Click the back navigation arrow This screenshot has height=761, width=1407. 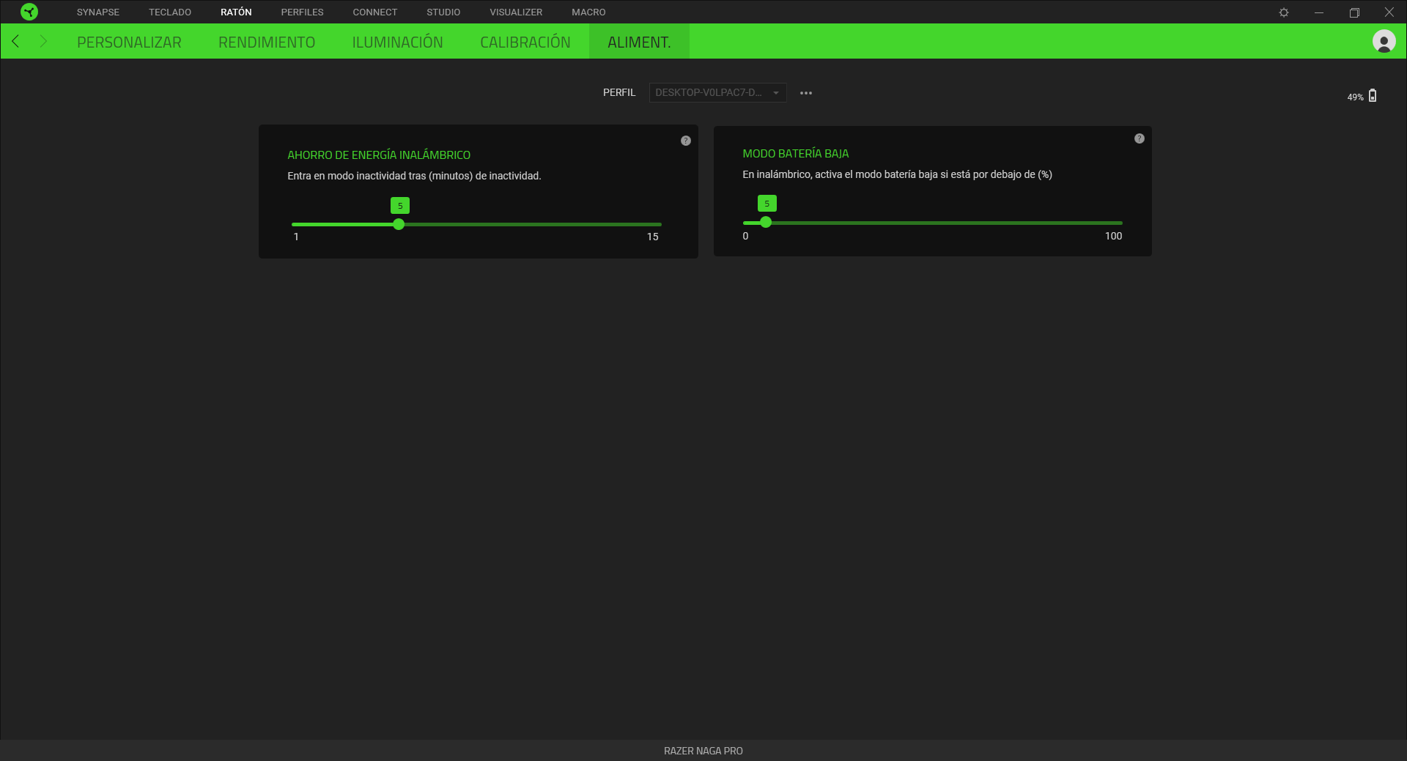pos(15,42)
